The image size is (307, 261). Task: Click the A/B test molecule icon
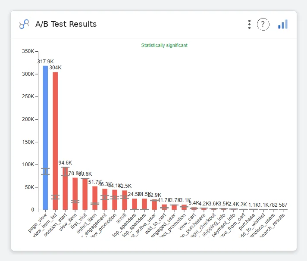coord(24,24)
